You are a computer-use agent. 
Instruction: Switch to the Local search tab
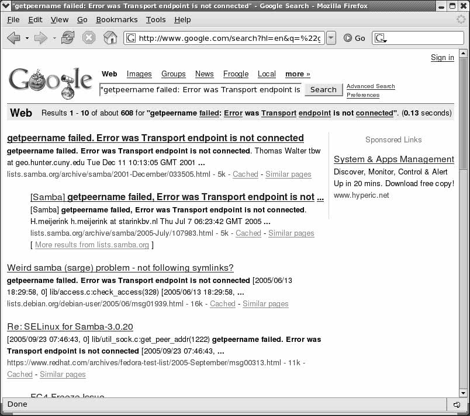(x=267, y=74)
